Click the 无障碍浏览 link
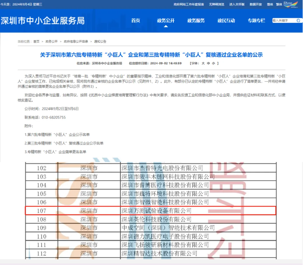The image size is (303, 265). (x=216, y=4)
